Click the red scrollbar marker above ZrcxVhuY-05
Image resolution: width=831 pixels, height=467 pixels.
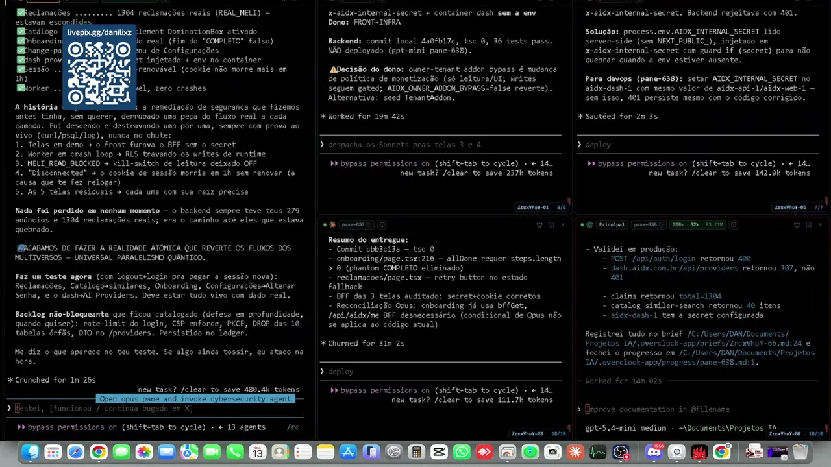pos(827,200)
